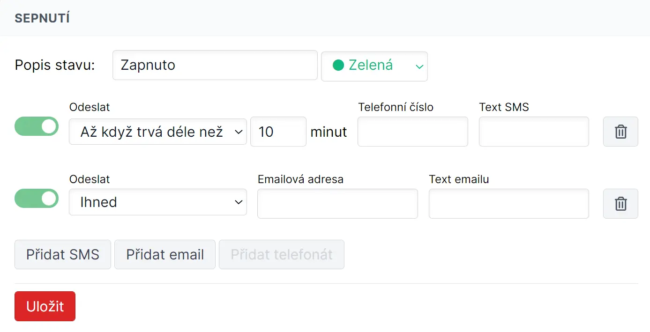Disable the email notification toggle
Image resolution: width=650 pixels, height=332 pixels.
pos(37,199)
